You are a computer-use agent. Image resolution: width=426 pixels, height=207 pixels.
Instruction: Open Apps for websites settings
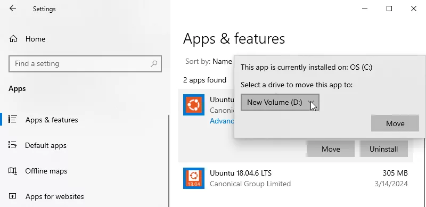(55, 196)
